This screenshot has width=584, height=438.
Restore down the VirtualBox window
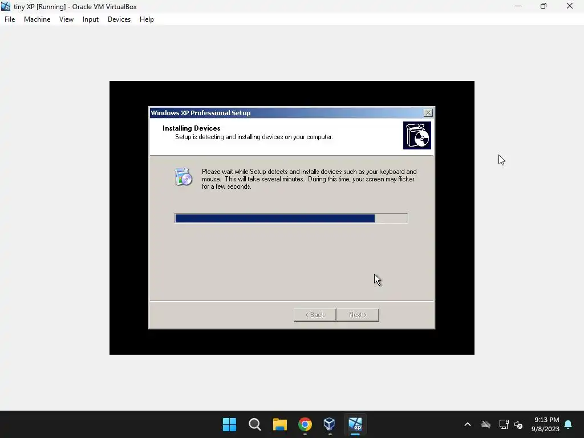coord(544,6)
